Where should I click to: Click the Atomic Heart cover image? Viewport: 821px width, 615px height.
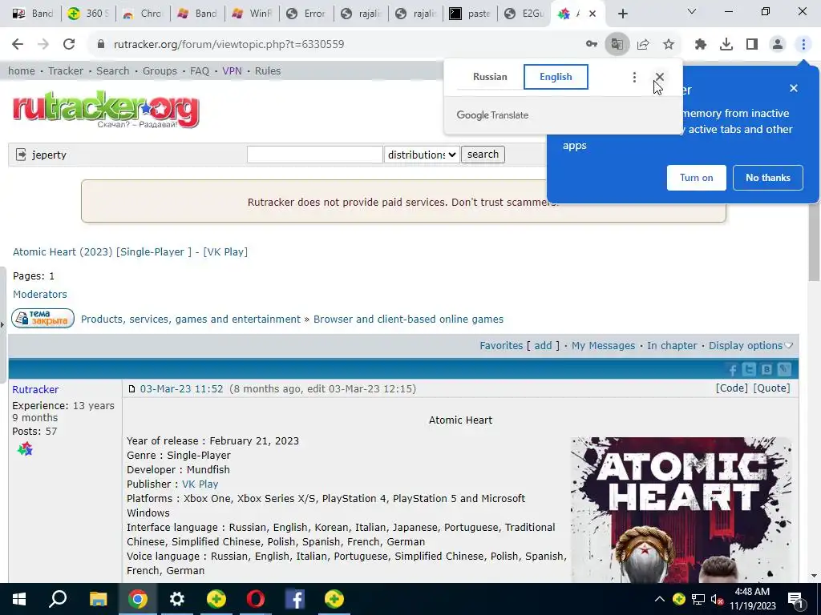tap(681, 510)
